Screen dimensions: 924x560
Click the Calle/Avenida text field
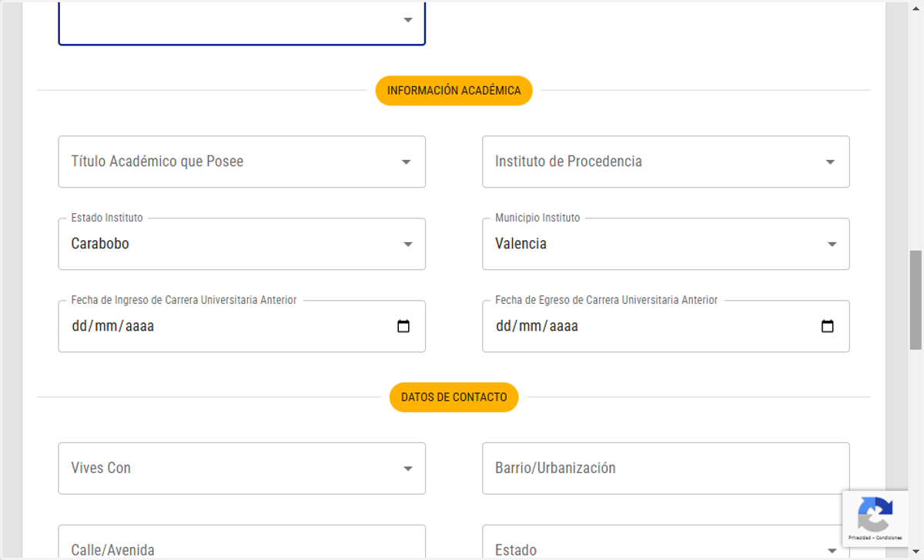coord(242,542)
